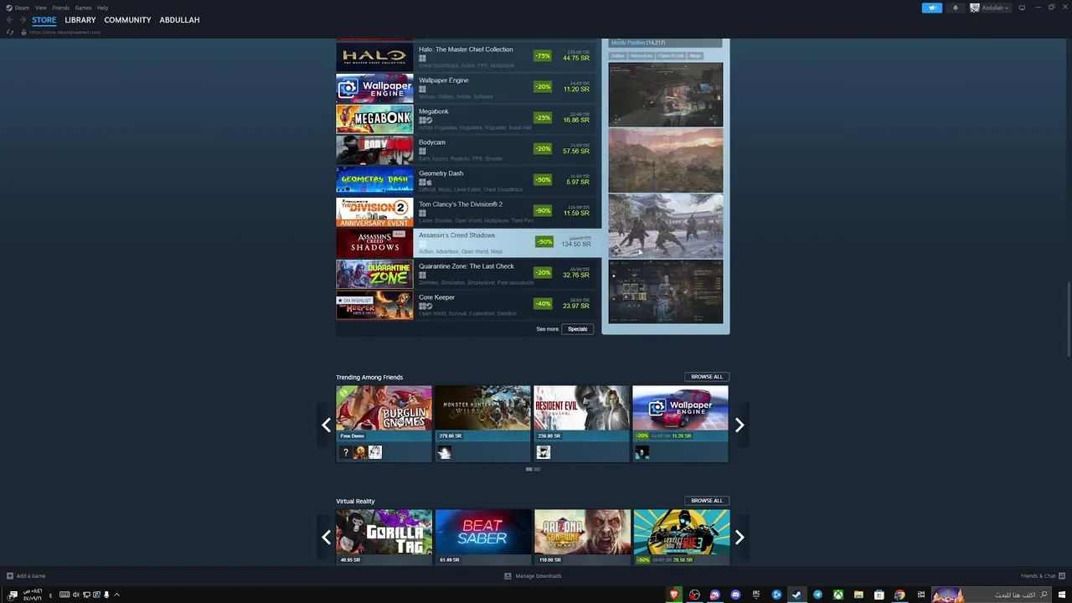This screenshot has height=603, width=1072.
Task: Open the Monster Hunter Wilds card
Action: [483, 424]
